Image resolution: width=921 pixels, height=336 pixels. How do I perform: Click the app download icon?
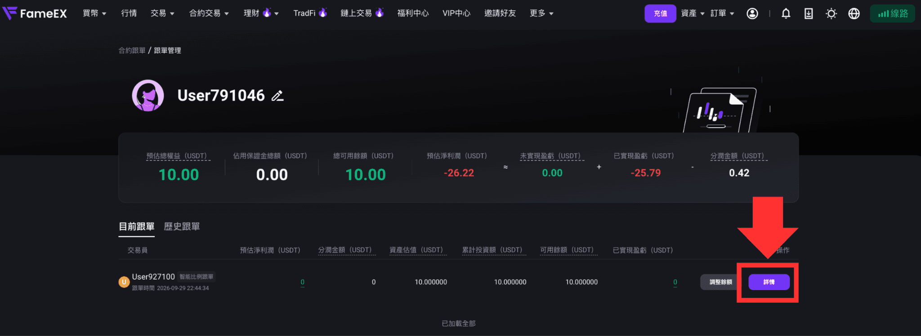click(x=809, y=13)
